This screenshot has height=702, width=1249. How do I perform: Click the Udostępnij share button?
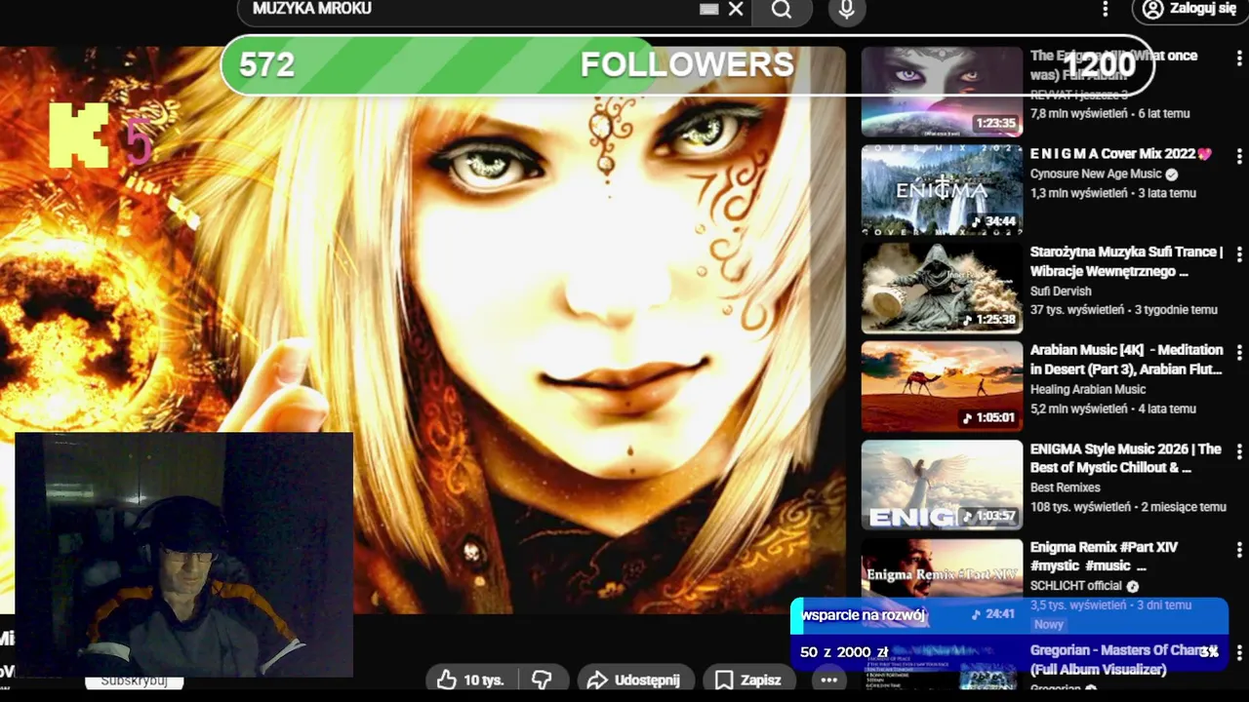click(x=635, y=680)
